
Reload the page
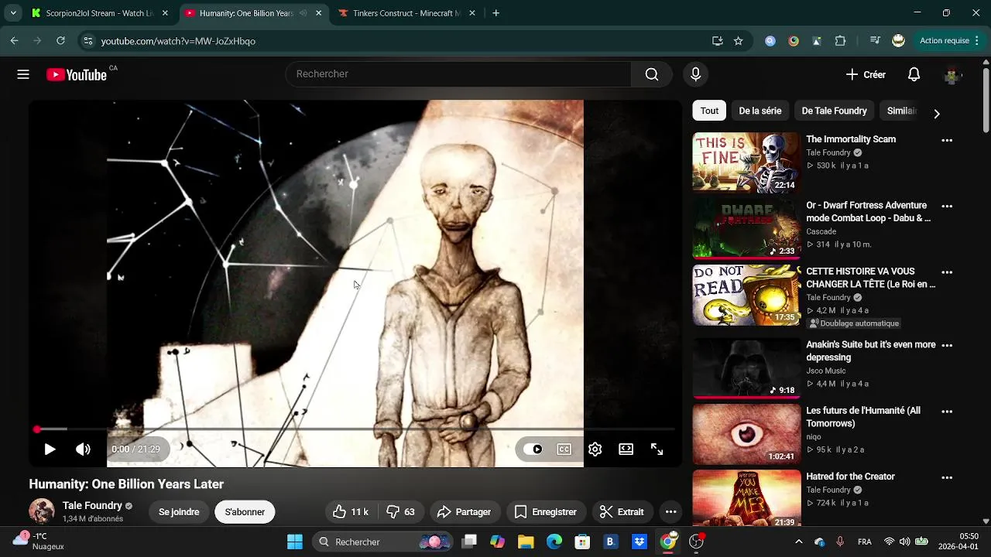60,41
